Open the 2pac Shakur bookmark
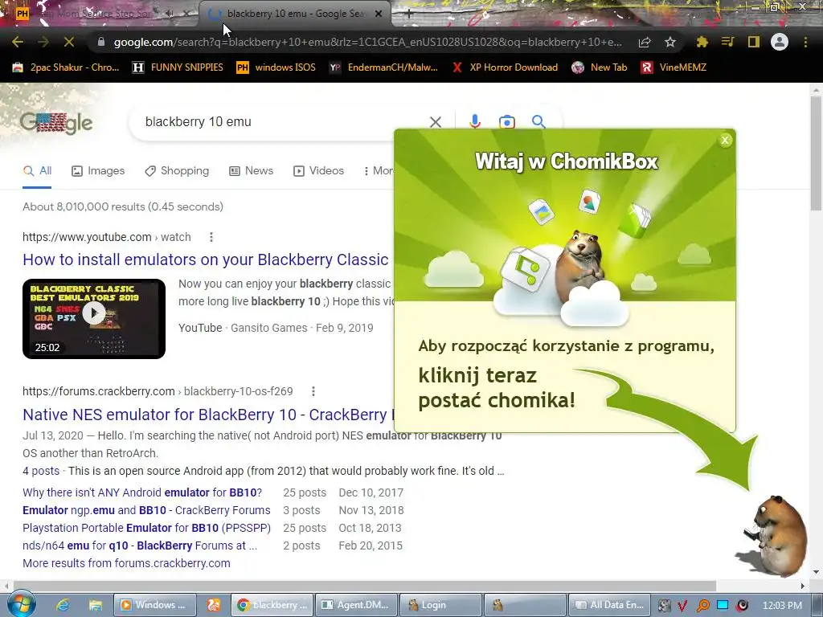This screenshot has height=617, width=823. click(66, 67)
